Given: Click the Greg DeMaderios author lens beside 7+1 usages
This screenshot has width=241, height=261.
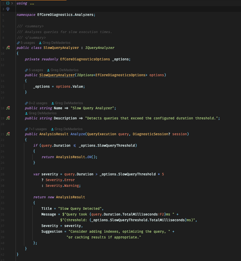Looking at the screenshot, I should point(67,129).
